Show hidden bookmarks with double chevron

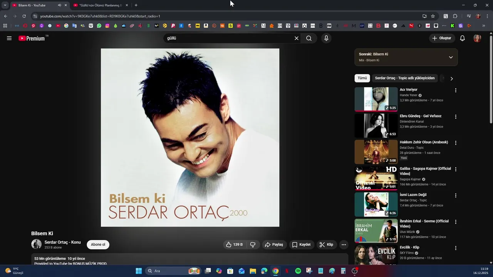coord(484,26)
